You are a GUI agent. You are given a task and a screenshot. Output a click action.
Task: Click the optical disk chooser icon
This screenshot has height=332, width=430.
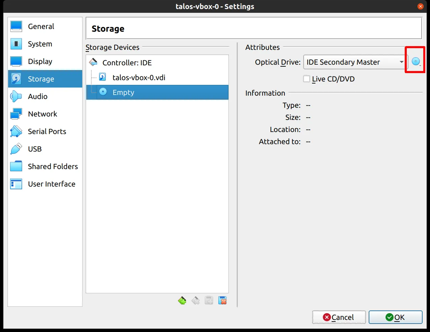pyautogui.click(x=416, y=62)
